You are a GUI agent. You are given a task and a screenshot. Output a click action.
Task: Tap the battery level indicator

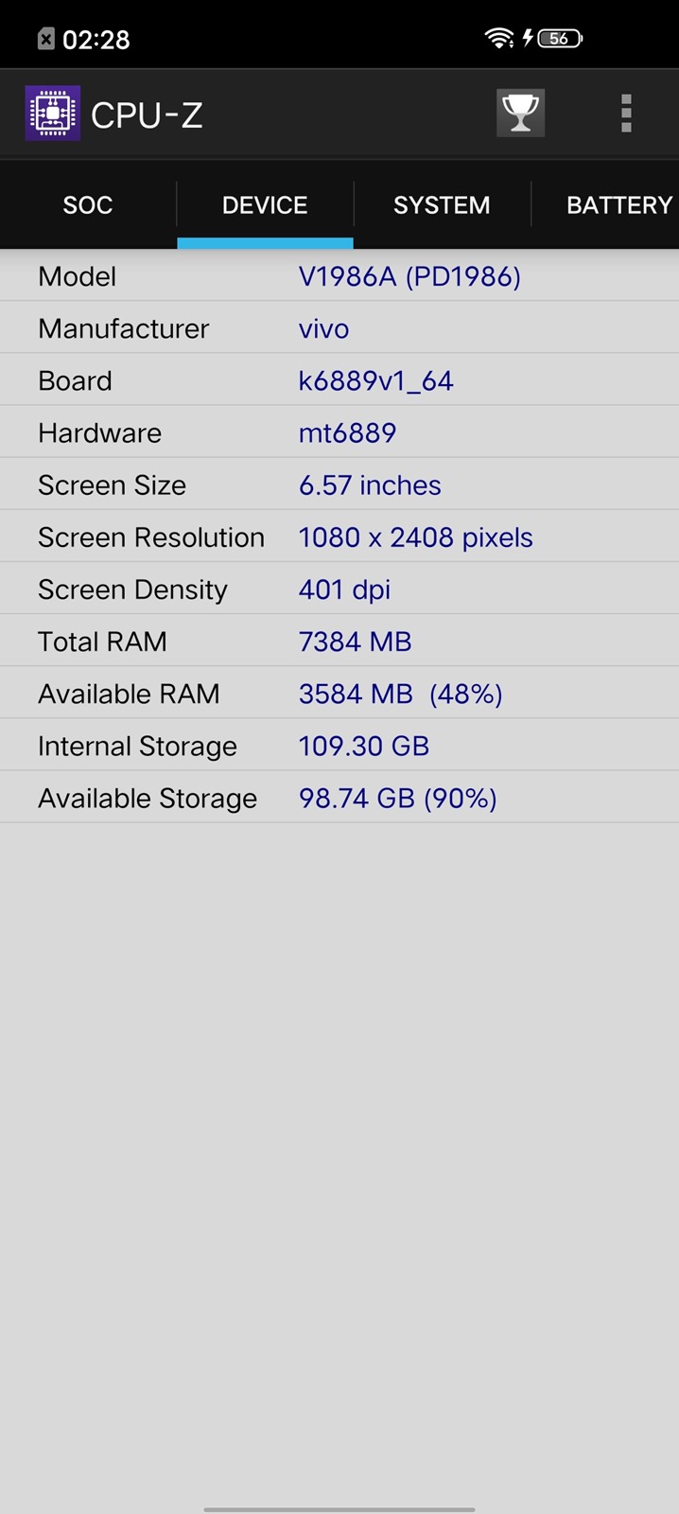[x=560, y=39]
